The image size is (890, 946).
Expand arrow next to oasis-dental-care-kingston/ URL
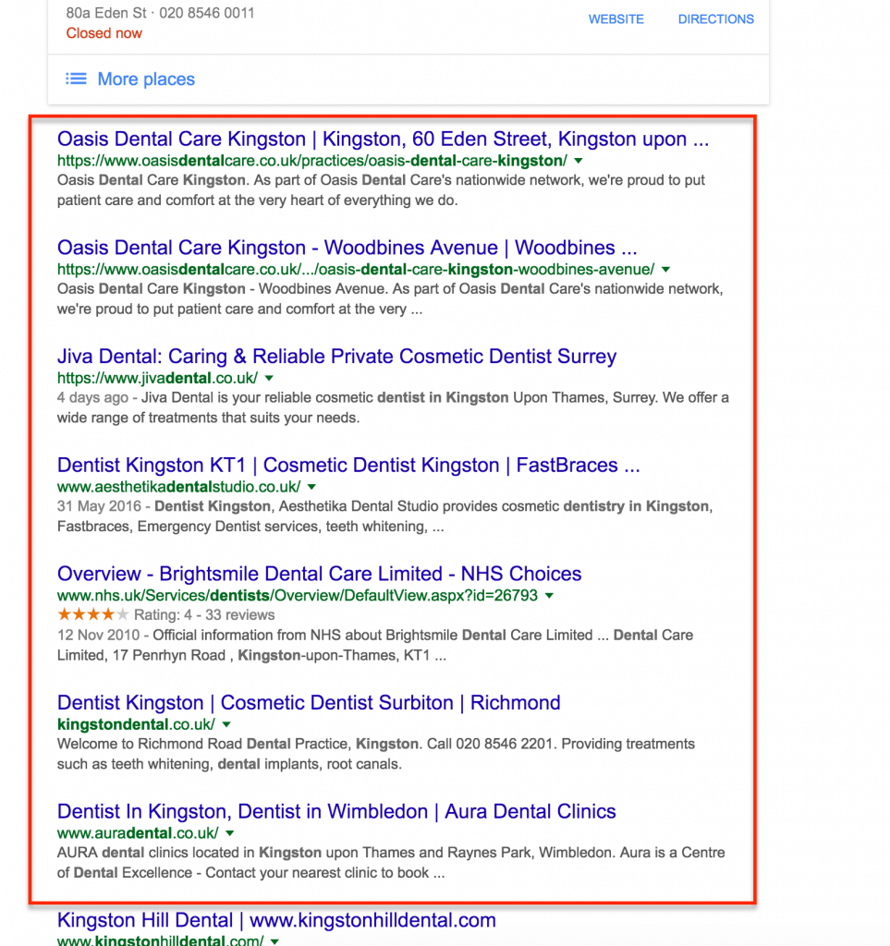pos(579,161)
